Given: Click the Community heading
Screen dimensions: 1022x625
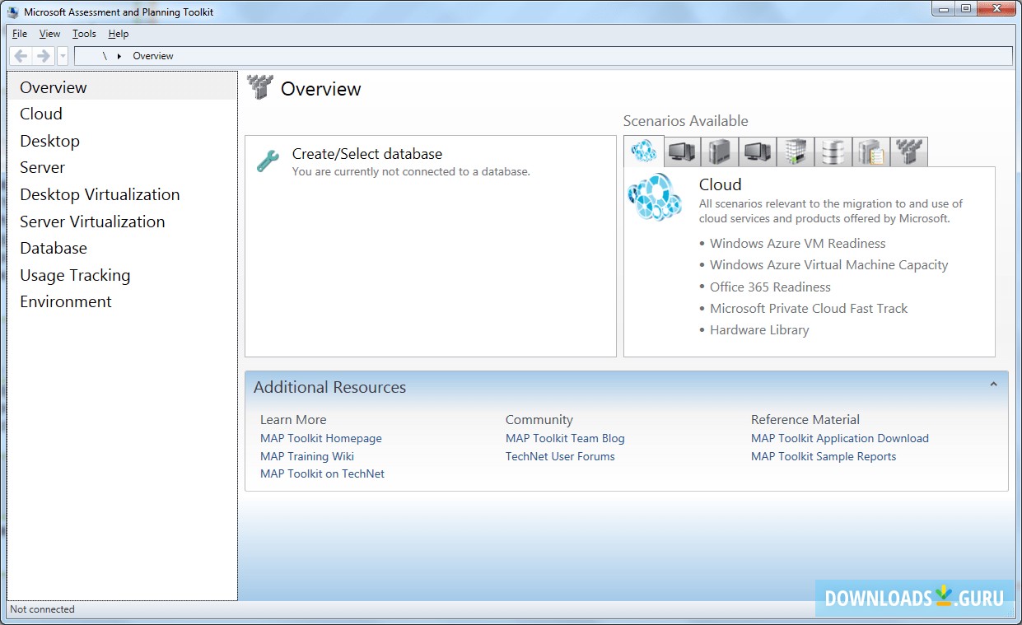Looking at the screenshot, I should click(539, 419).
